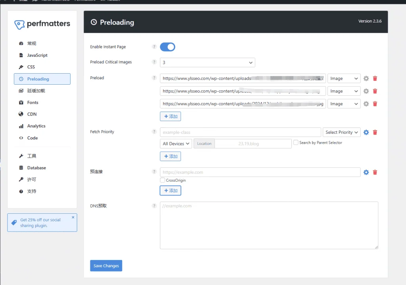This screenshot has height=285, width=406.
Task: Show help tooltip for 预连接
Action: pyautogui.click(x=154, y=172)
